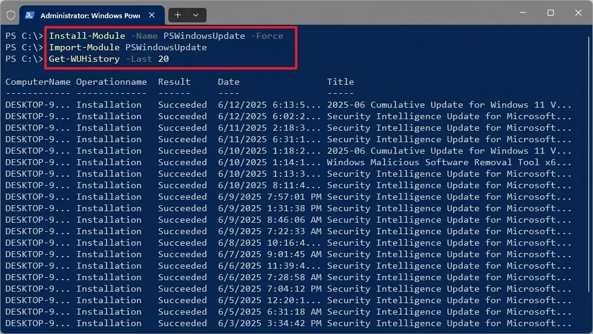This screenshot has width=593, height=334.
Task: Click date 6/11/2025 2:18:3...
Action: coord(270,128)
